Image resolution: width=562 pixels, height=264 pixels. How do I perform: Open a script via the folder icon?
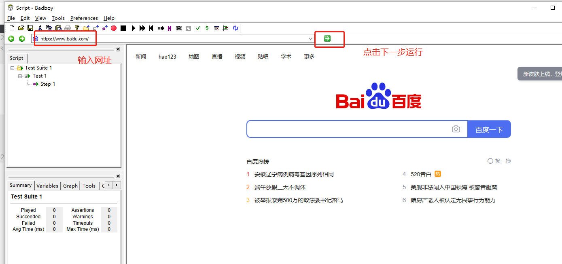click(21, 28)
